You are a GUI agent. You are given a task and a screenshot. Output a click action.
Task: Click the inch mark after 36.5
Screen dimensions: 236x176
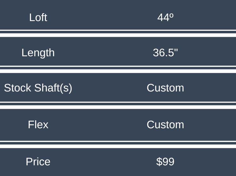point(176,50)
